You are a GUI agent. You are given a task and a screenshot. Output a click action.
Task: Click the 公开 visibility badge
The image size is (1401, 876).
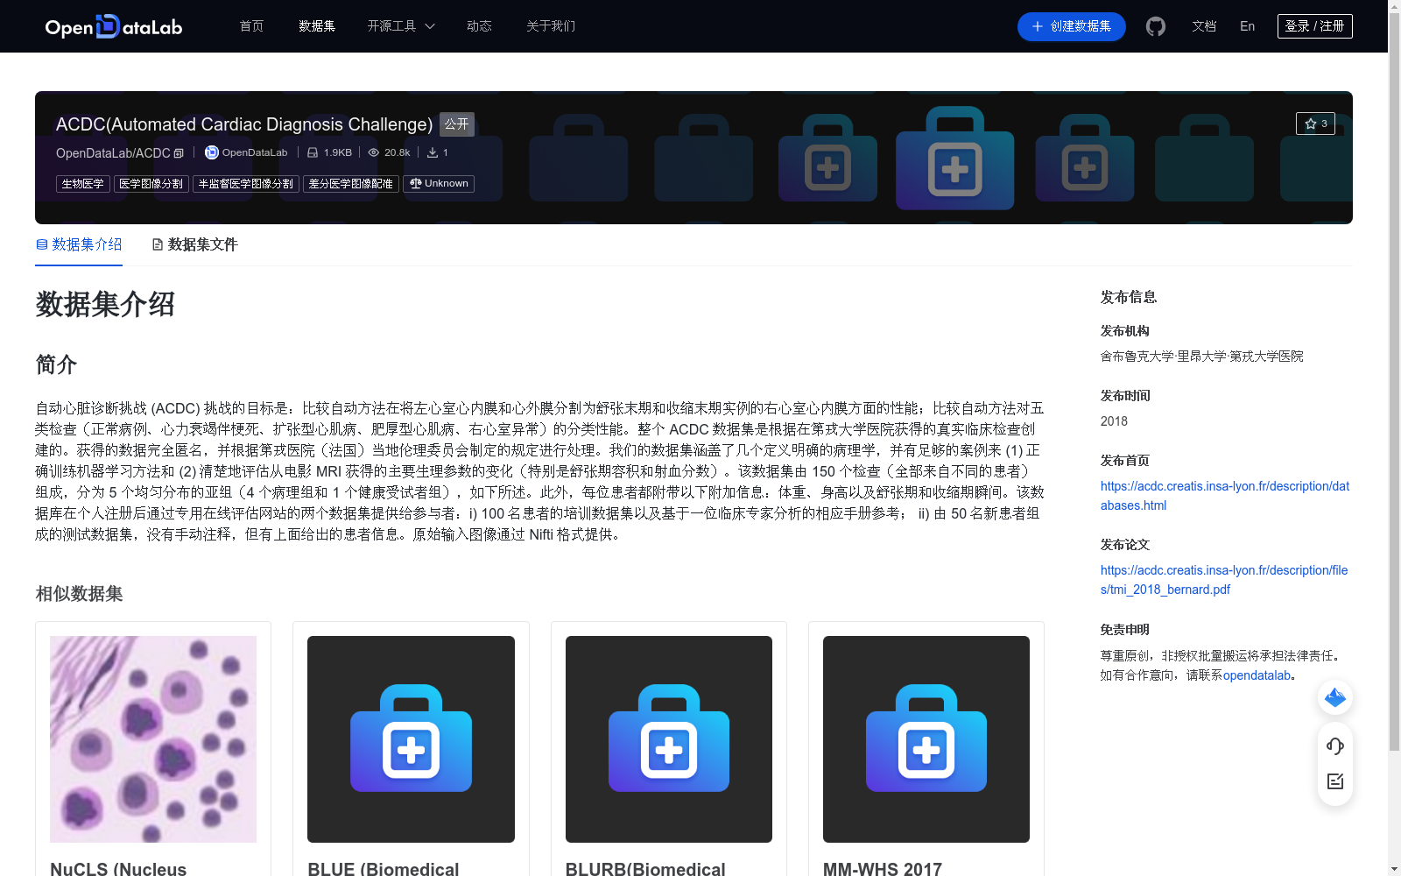point(456,124)
